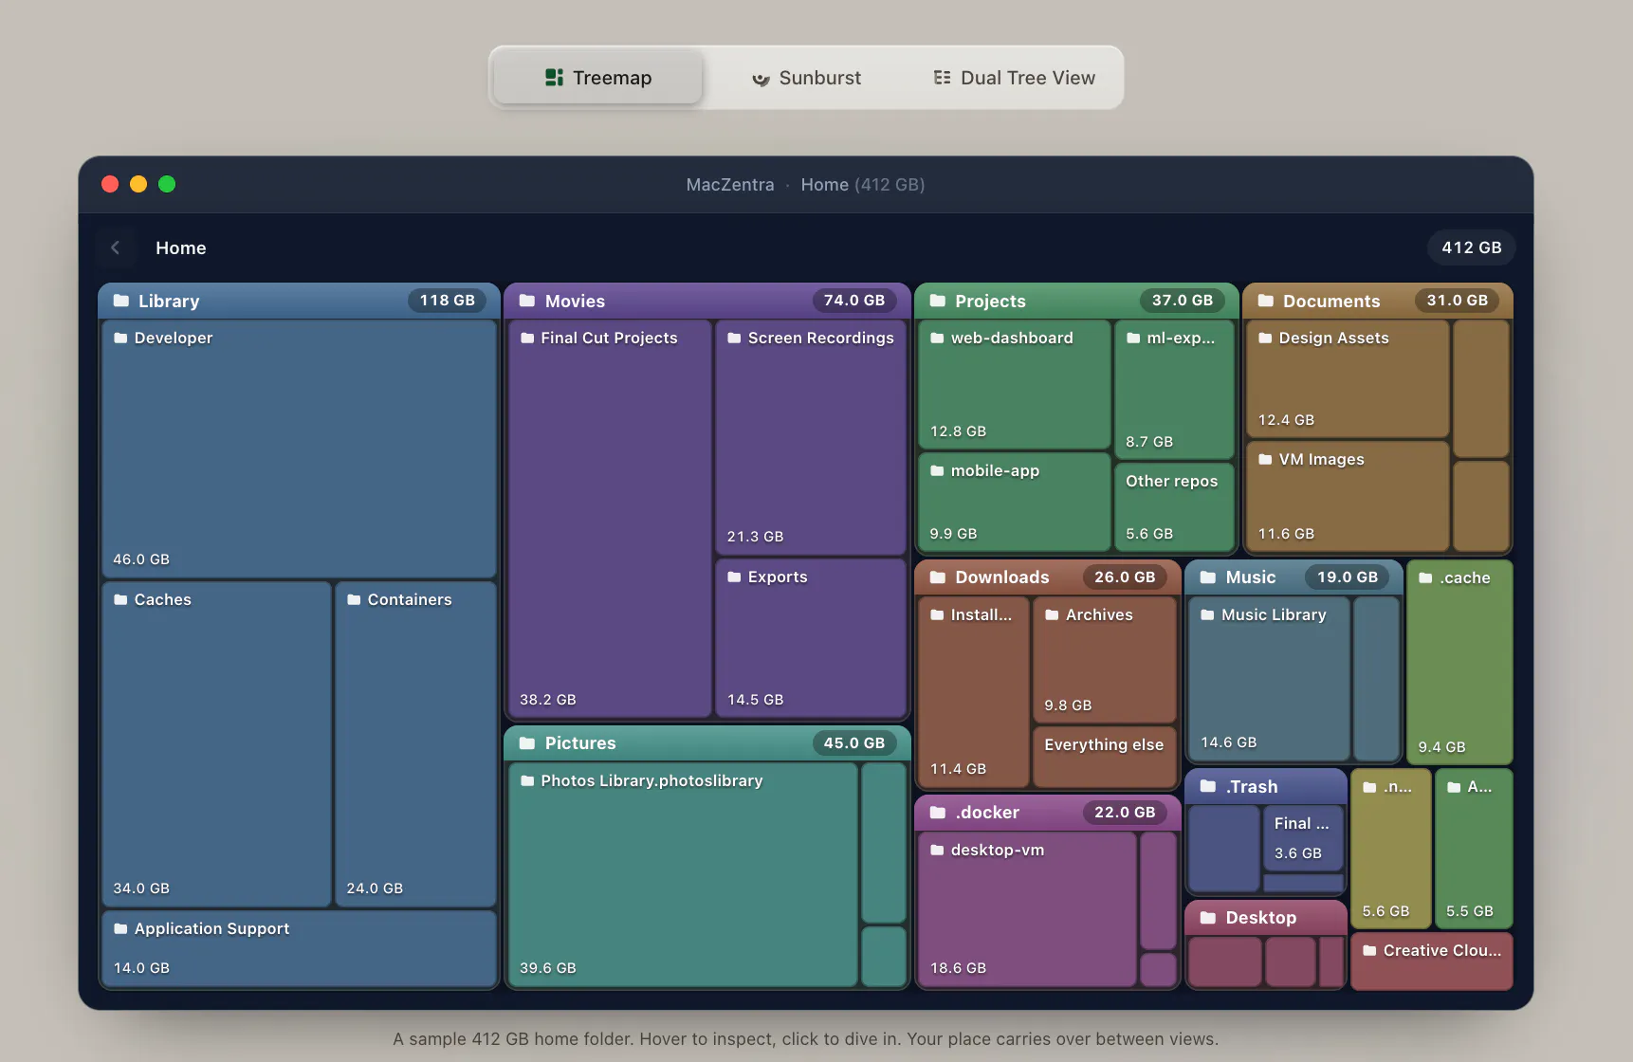Click the 412 GB total size badge
The height and width of the screenshot is (1062, 1633).
(x=1471, y=247)
